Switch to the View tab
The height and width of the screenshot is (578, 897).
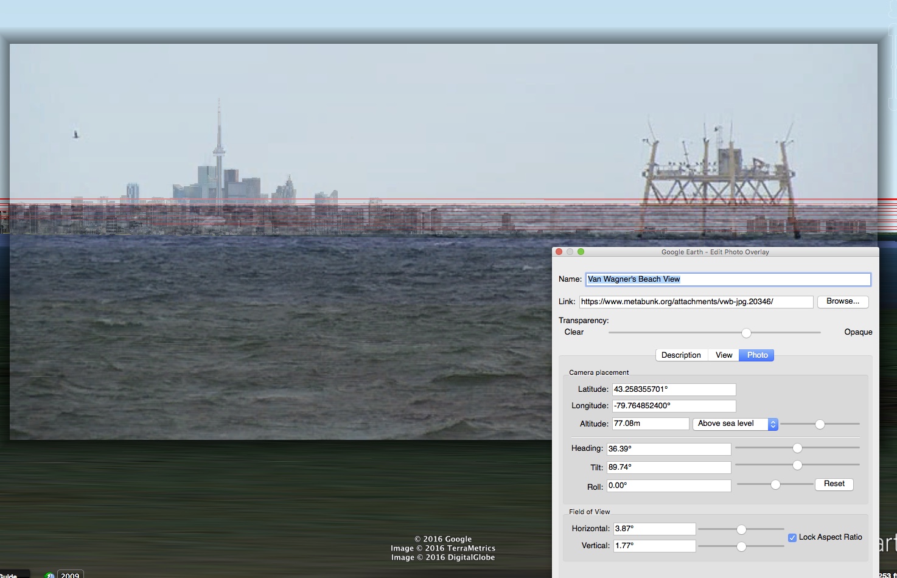724,355
